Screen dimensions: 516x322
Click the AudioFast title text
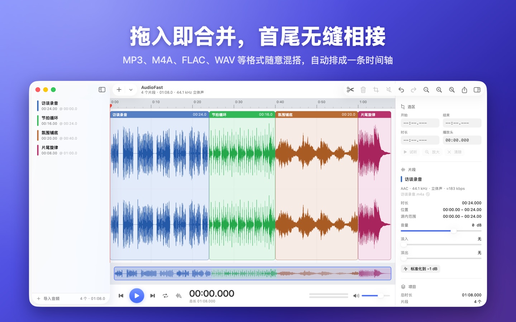152,87
